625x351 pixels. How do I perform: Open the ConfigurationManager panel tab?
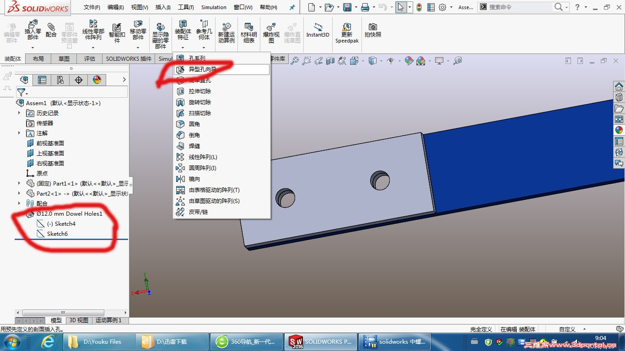[x=60, y=80]
